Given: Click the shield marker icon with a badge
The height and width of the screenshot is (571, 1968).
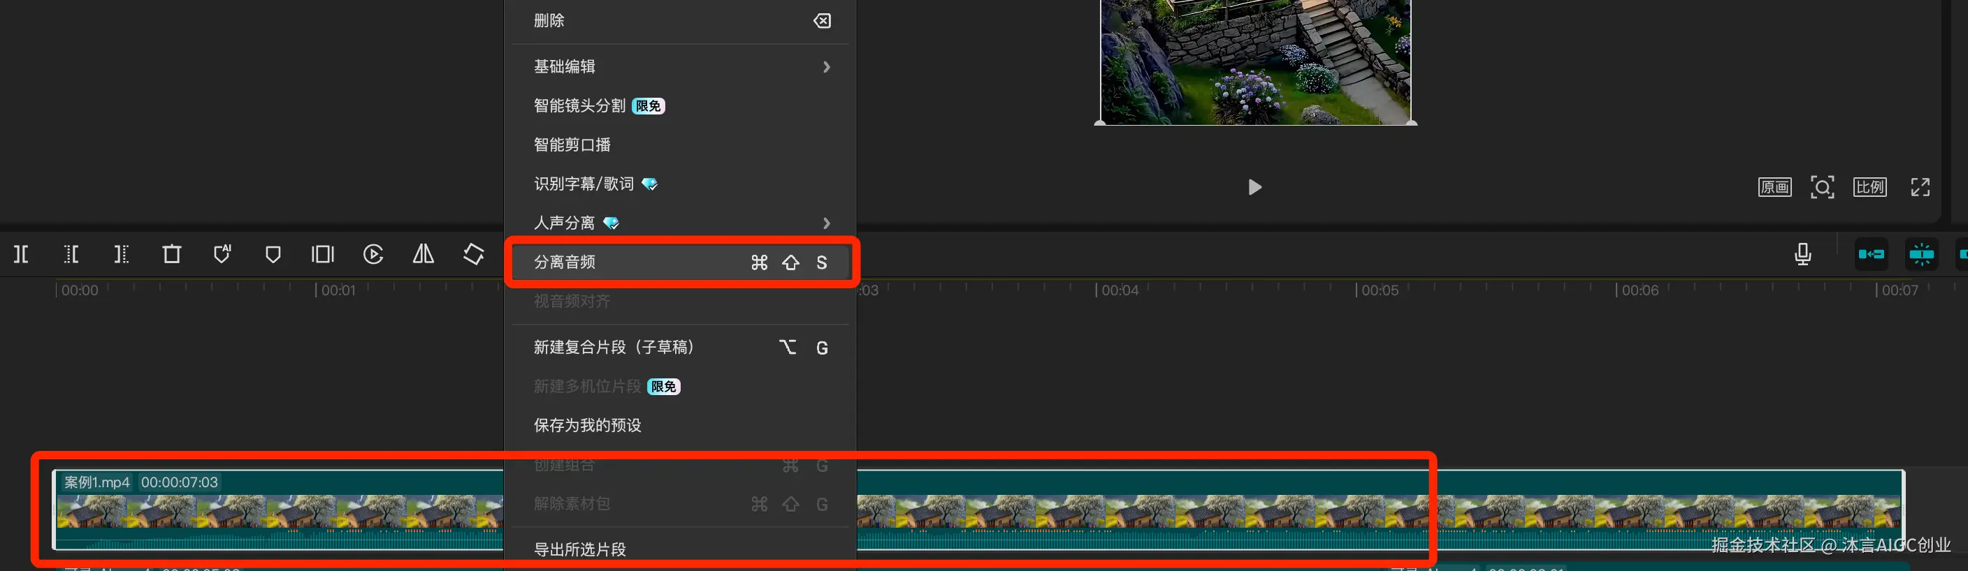Looking at the screenshot, I should (222, 254).
